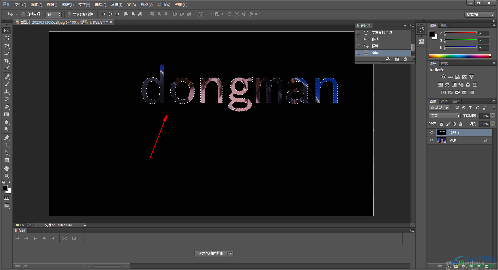
Task: Open the 图像(I) menu
Action: click(52, 5)
